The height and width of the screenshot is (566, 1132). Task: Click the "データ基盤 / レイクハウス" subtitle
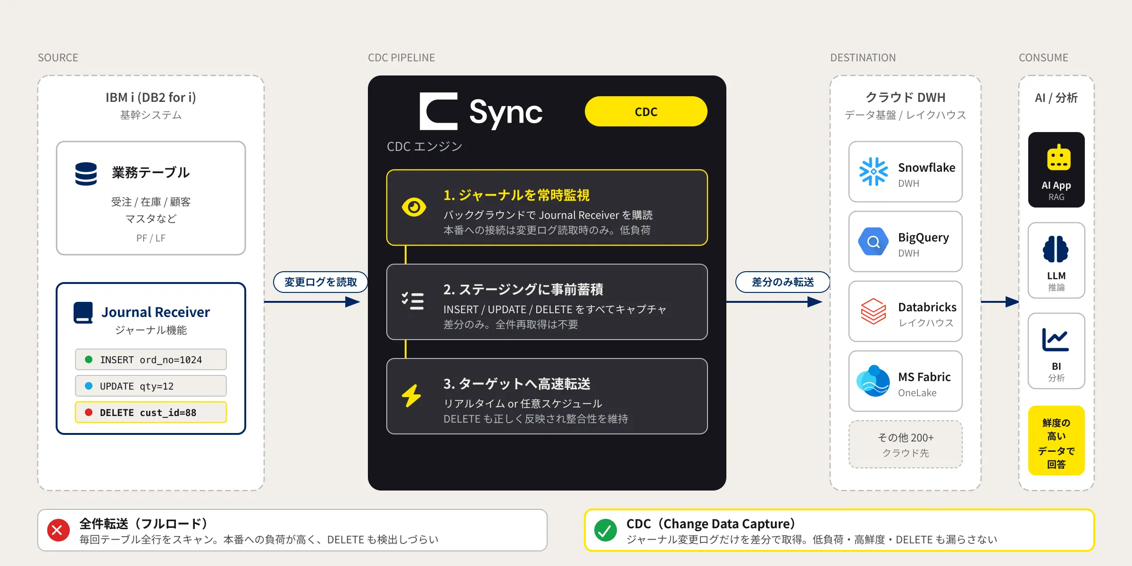[x=906, y=115]
